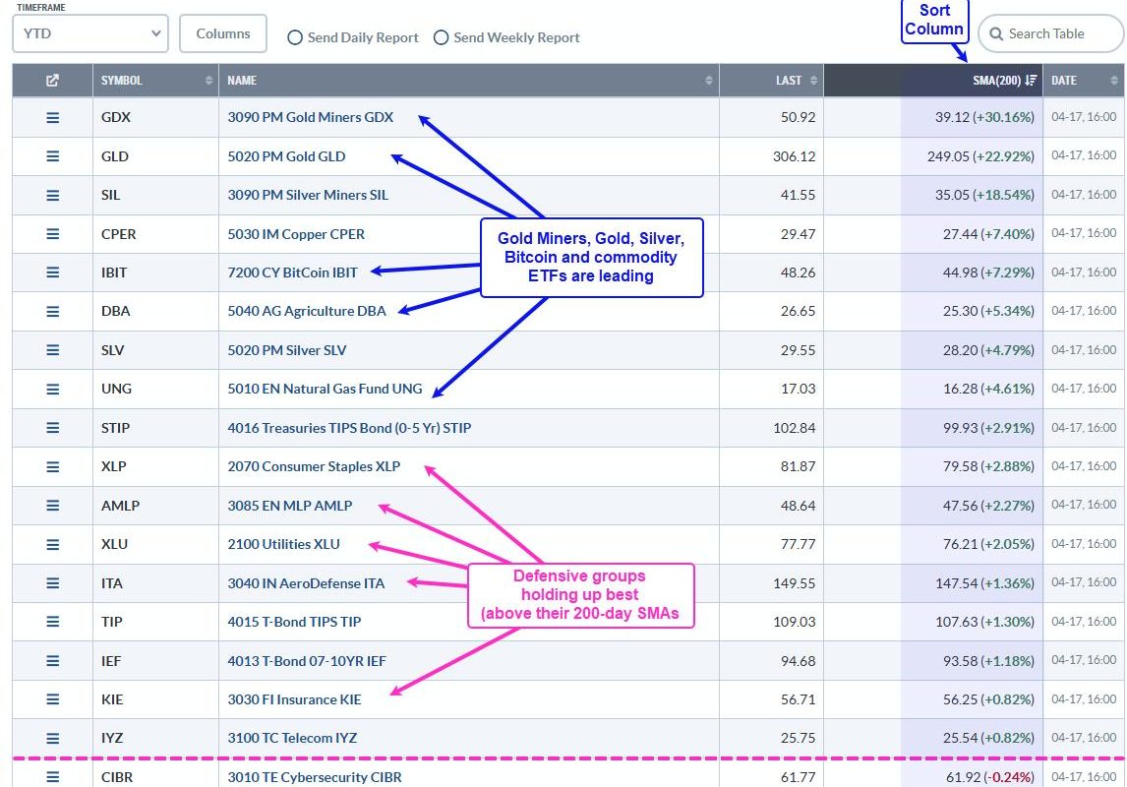Select the Send Weekly Report radio button

pos(442,37)
